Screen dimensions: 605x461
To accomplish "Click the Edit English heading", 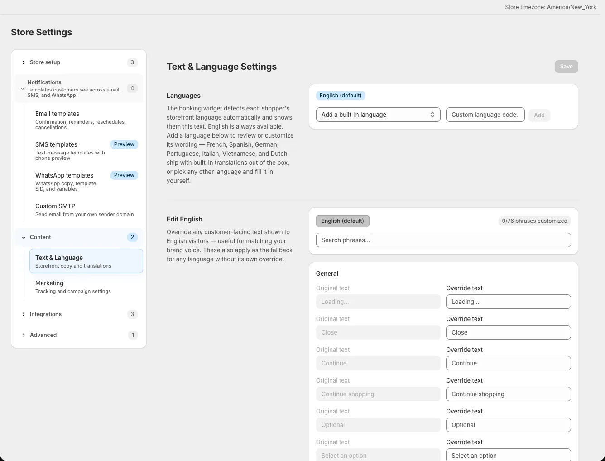I will [184, 219].
